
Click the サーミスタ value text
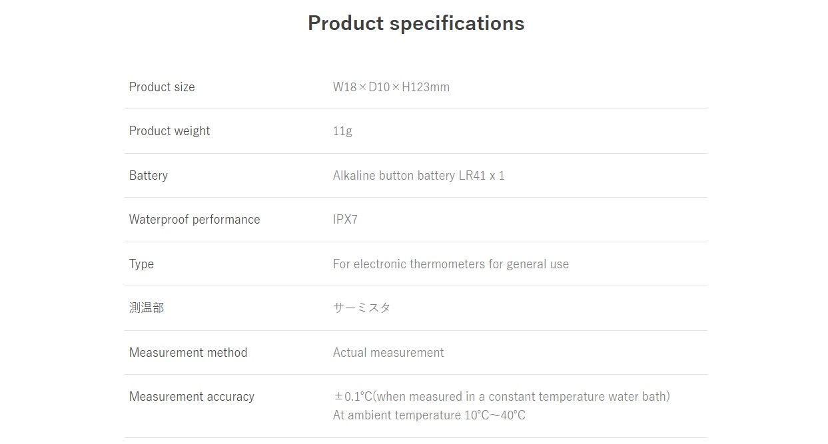(x=362, y=308)
